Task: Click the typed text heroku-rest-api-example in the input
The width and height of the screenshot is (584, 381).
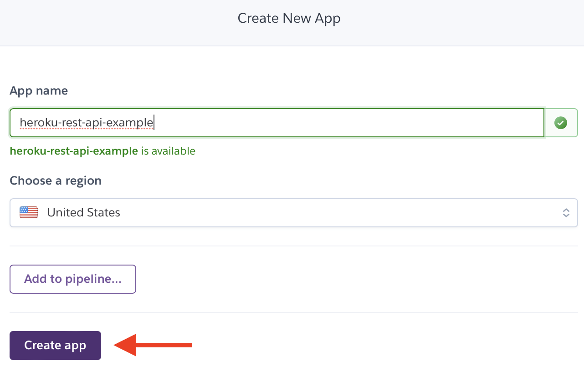Action: [x=87, y=122]
